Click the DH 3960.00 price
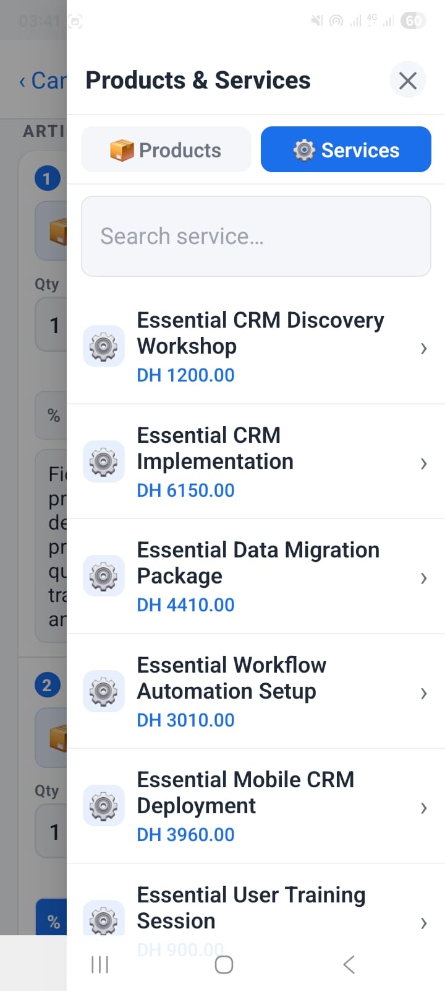Screen dimensions: 445x991 tap(185, 835)
